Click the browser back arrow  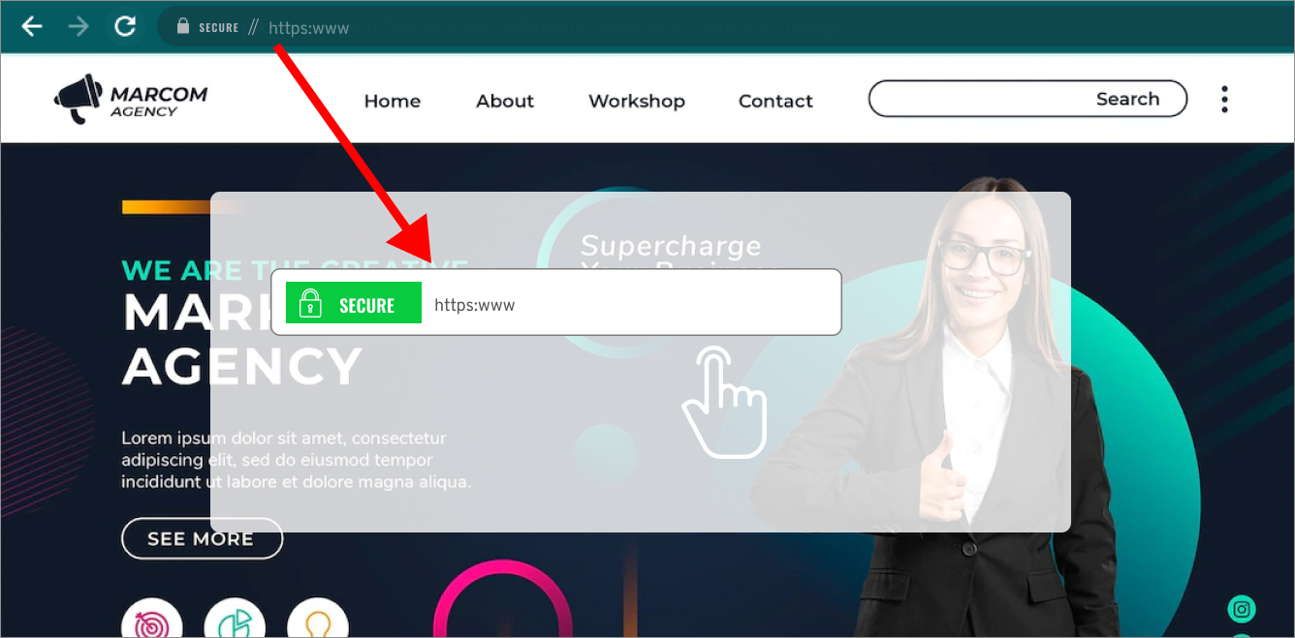pyautogui.click(x=32, y=26)
